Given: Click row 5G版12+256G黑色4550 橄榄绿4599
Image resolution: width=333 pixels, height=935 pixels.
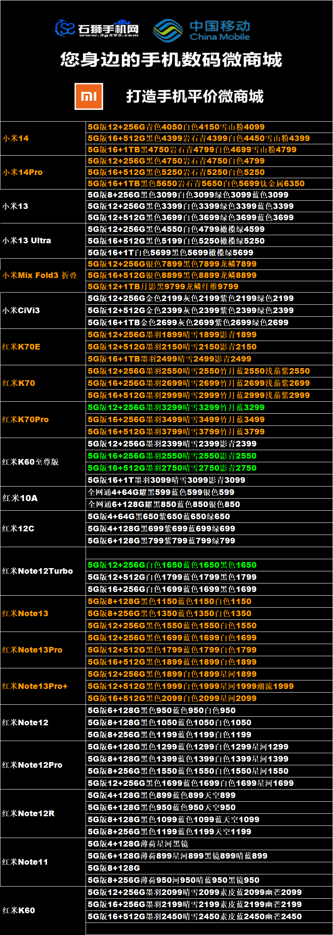Looking at the screenshot, I should coord(209,229).
